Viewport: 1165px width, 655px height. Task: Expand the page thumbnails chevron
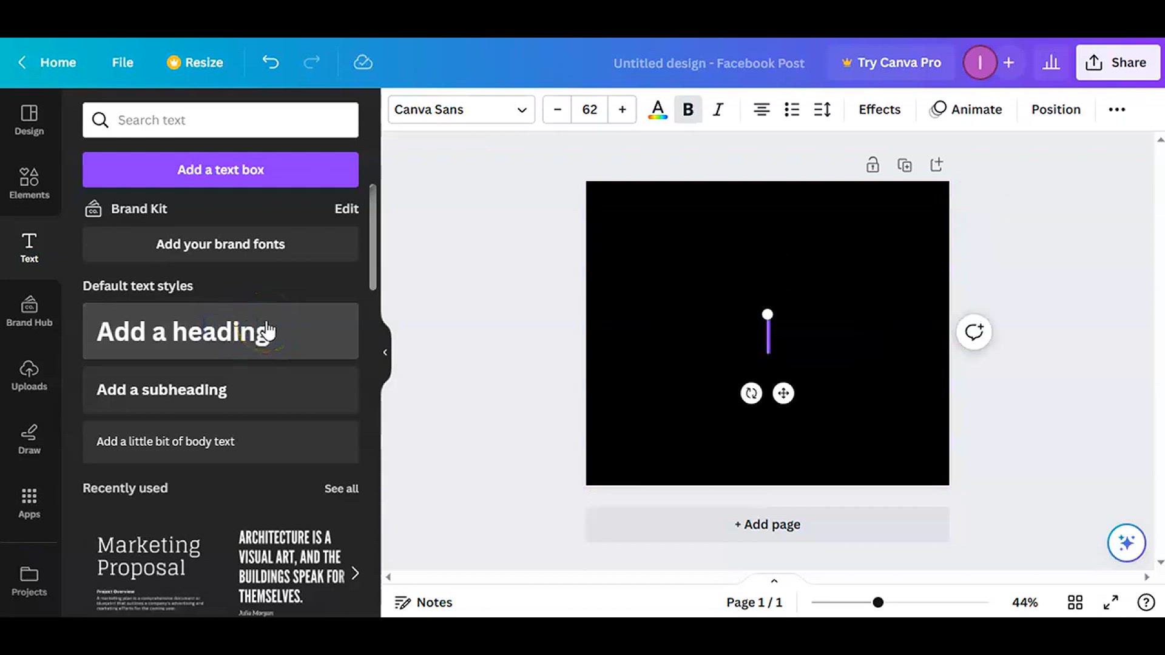(774, 581)
